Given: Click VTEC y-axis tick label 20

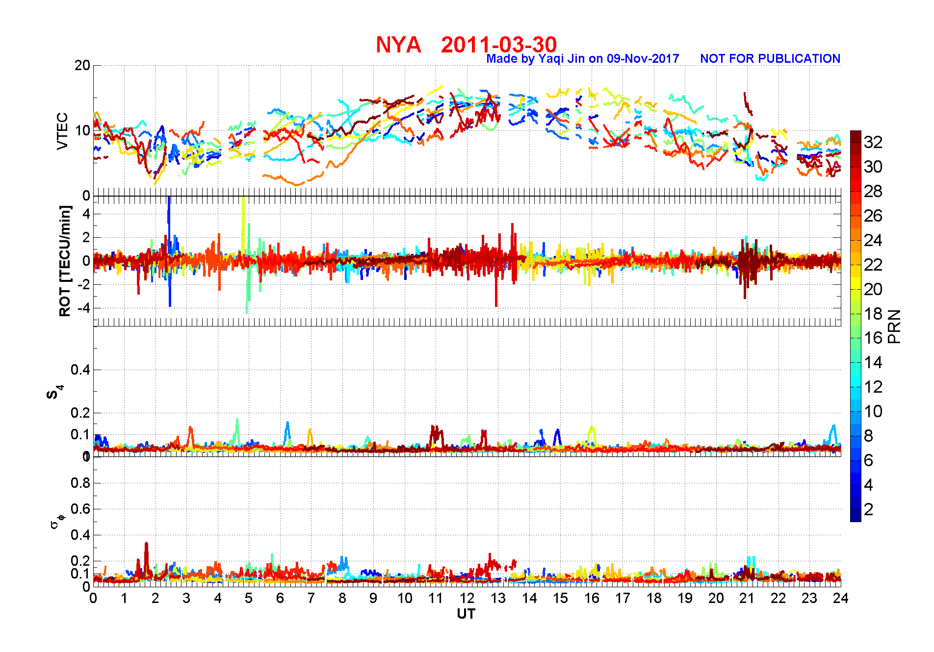Looking at the screenshot, I should pos(82,65).
